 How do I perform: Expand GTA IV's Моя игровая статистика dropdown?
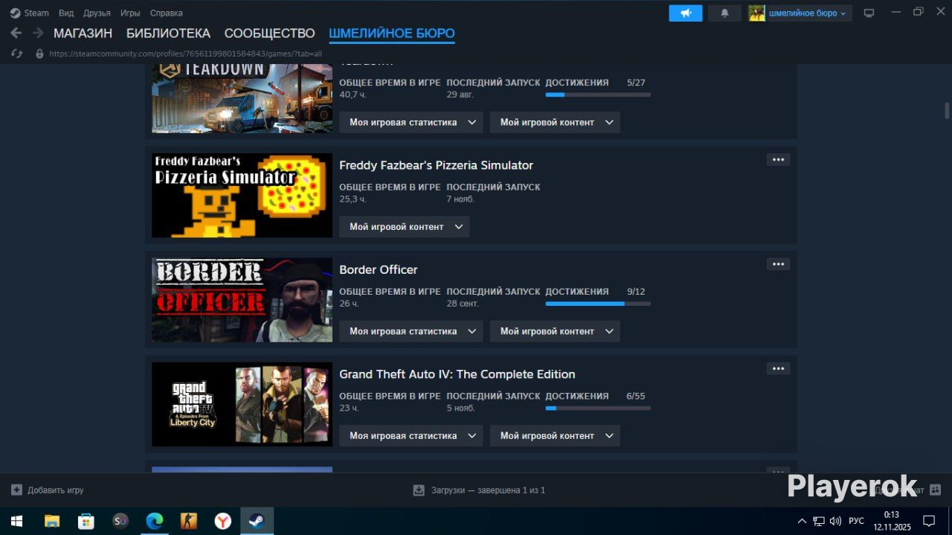(x=411, y=435)
